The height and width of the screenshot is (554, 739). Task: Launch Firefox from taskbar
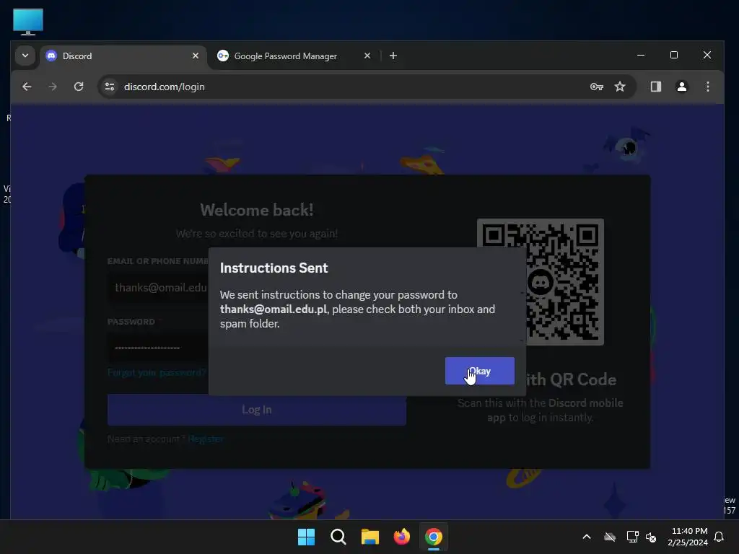pyautogui.click(x=401, y=537)
